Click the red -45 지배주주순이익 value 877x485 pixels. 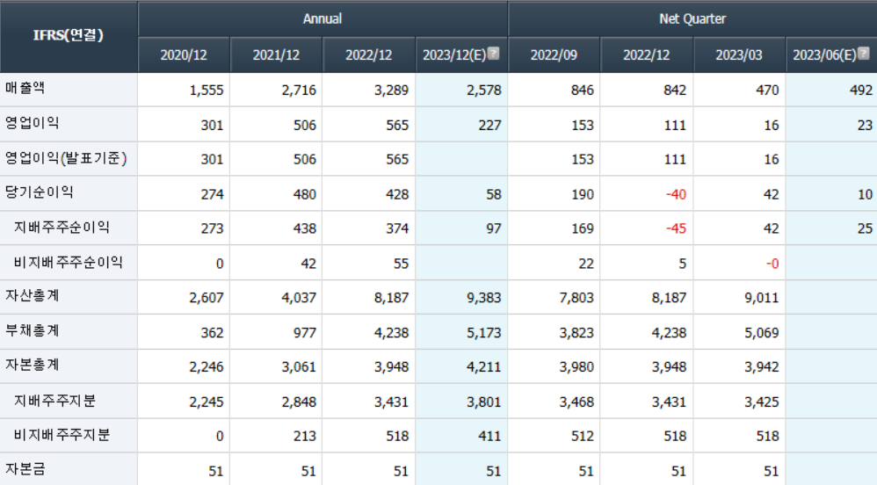tap(677, 228)
